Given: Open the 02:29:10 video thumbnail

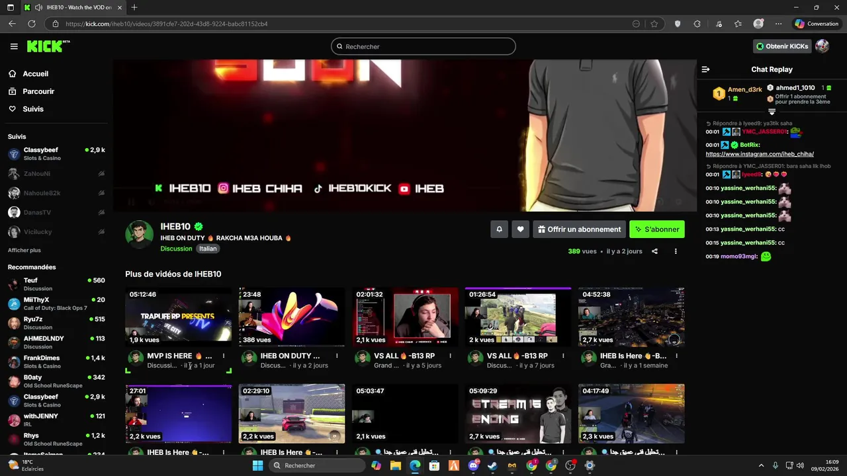Looking at the screenshot, I should (292, 413).
